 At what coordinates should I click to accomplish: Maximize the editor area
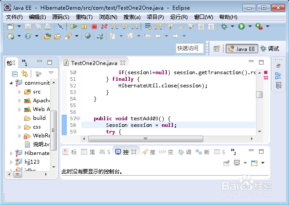tap(261, 62)
